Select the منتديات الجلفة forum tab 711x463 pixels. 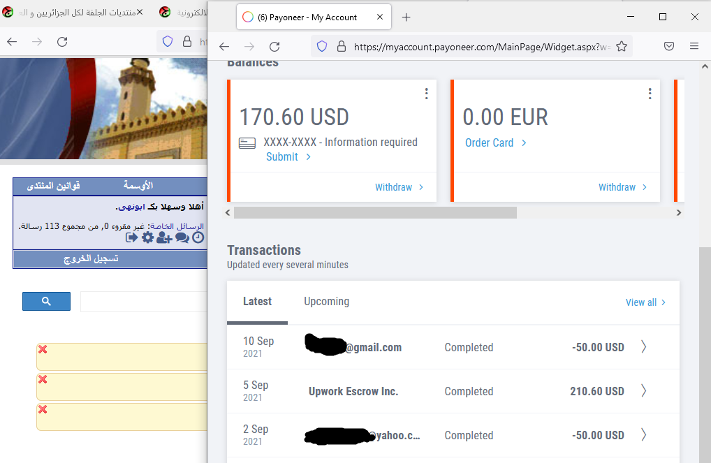73,13
